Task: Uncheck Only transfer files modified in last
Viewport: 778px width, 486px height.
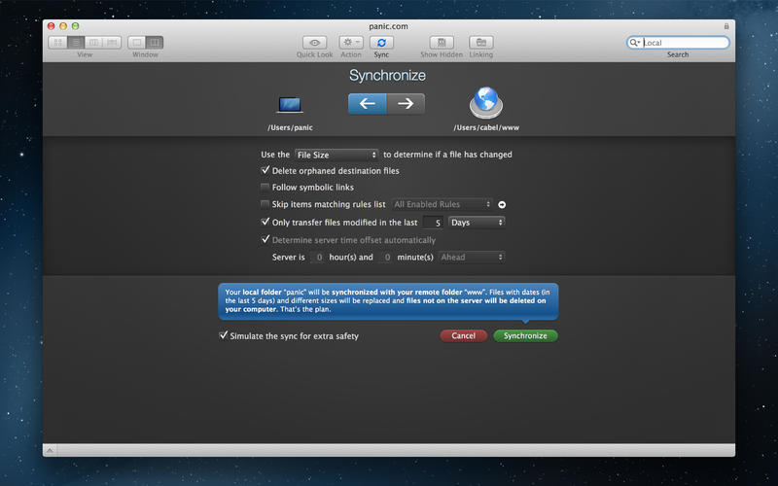Action: click(265, 222)
